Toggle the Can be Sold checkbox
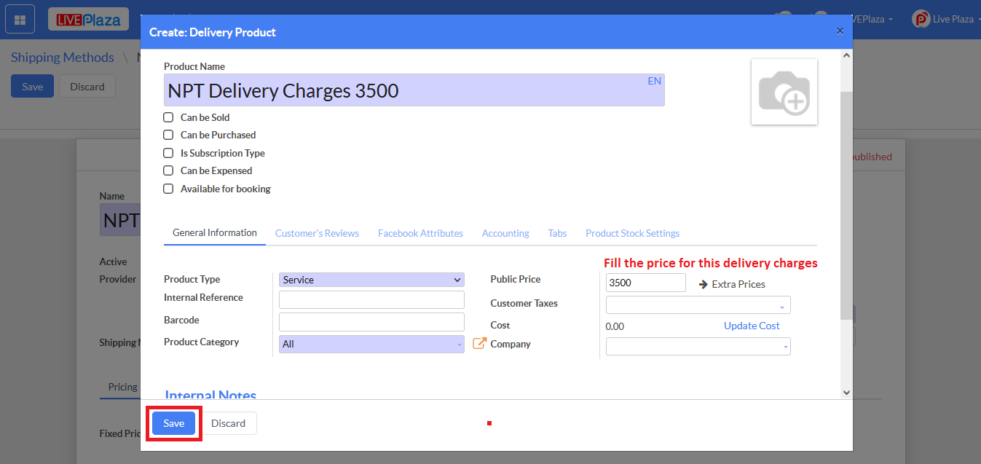This screenshot has width=981, height=464. tap(168, 117)
